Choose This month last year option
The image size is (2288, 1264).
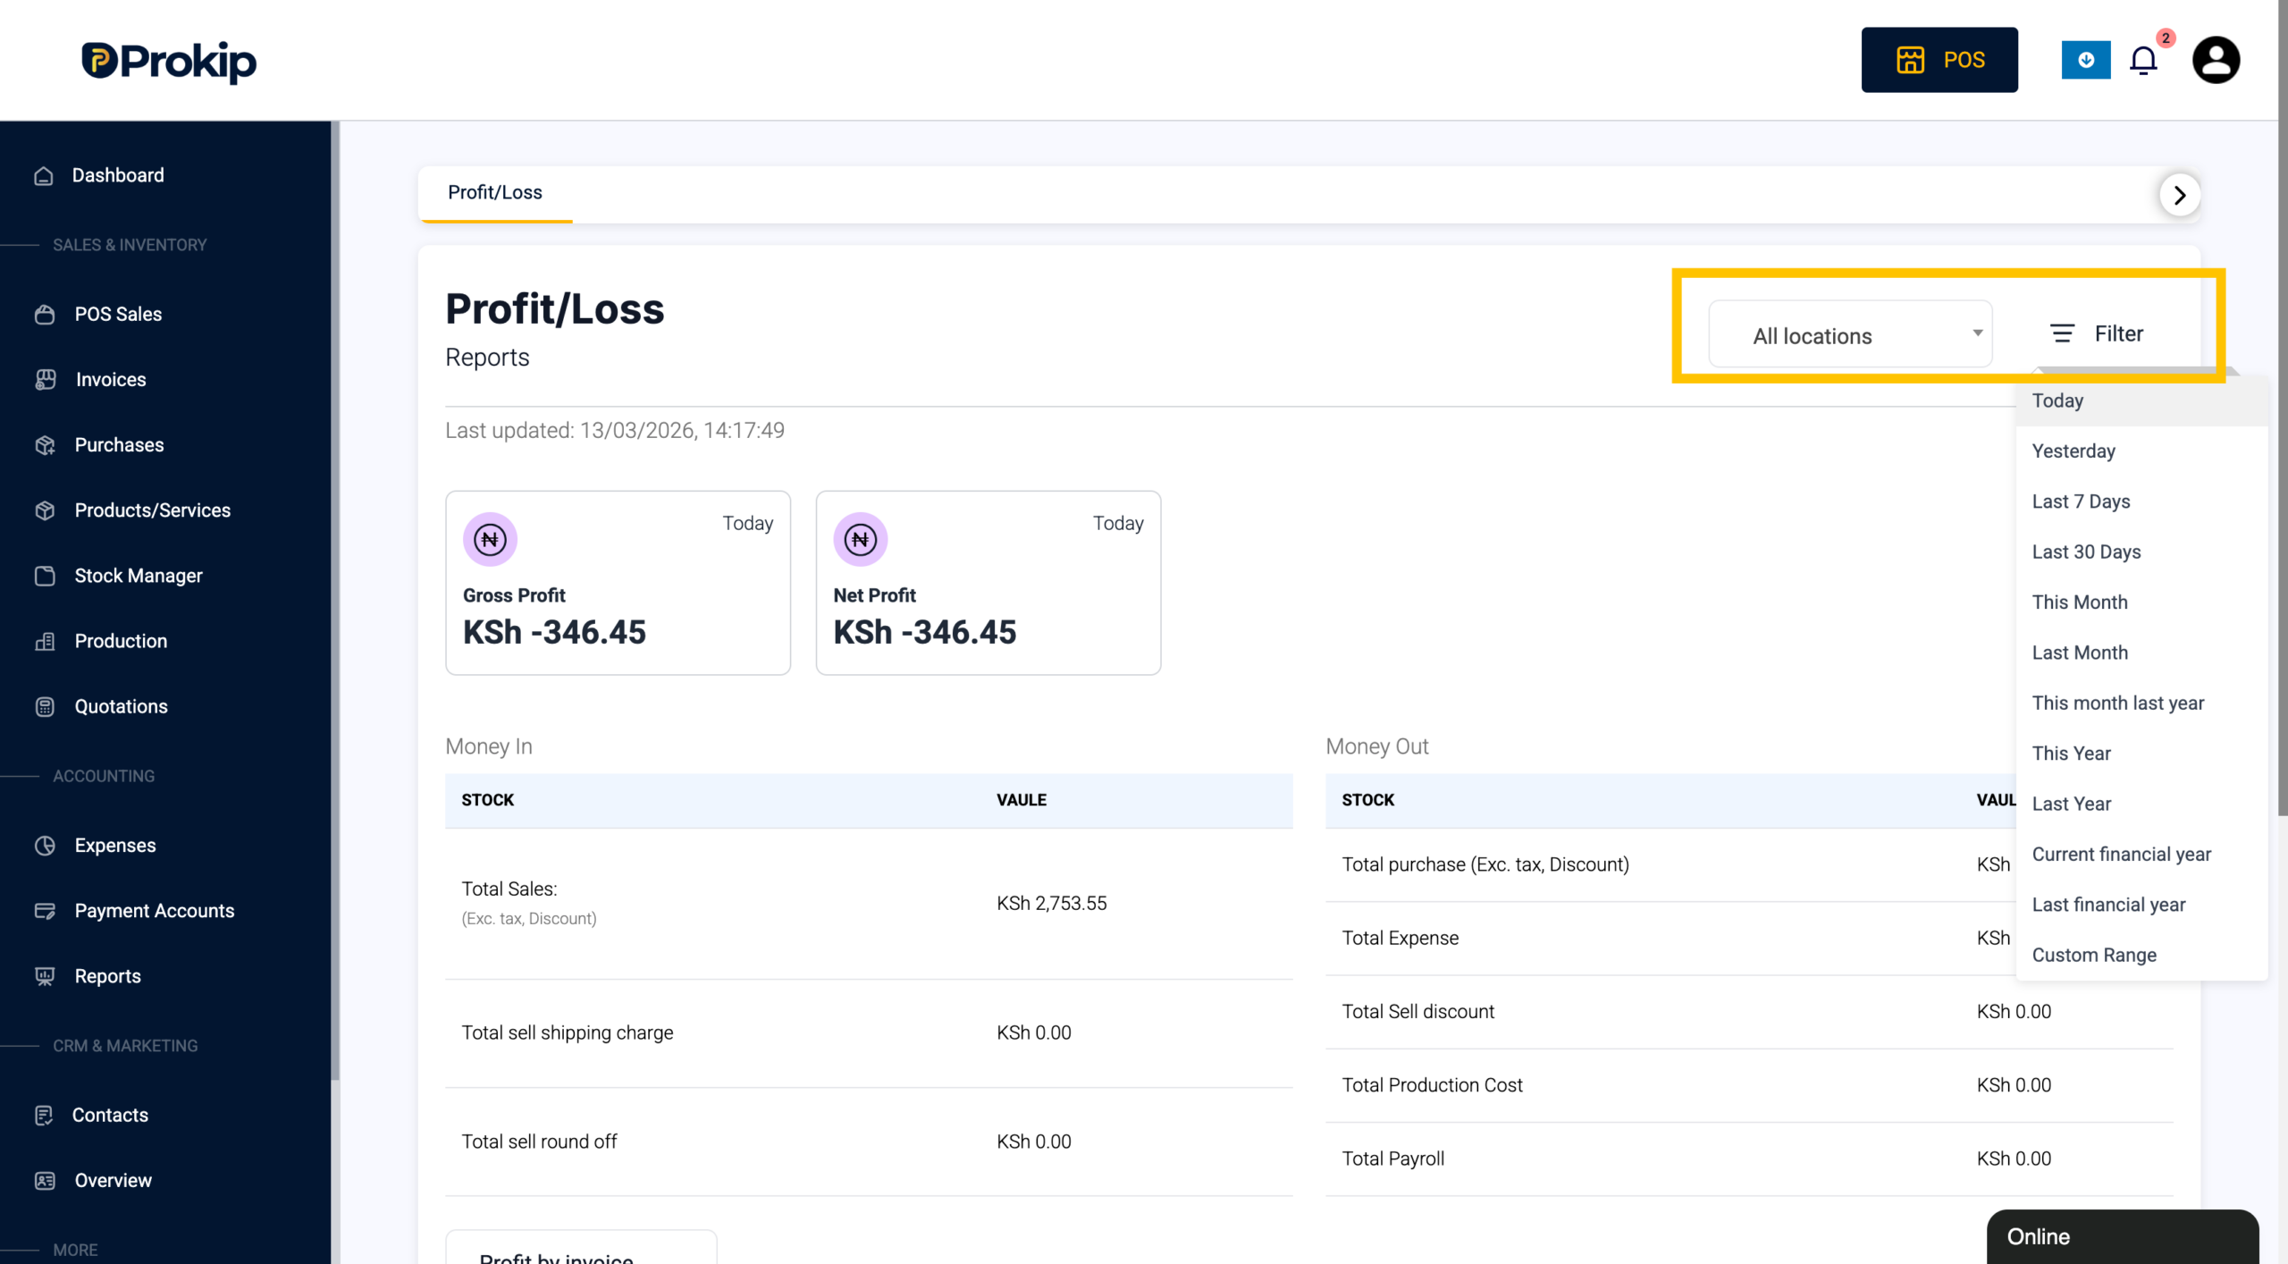tap(2142, 704)
